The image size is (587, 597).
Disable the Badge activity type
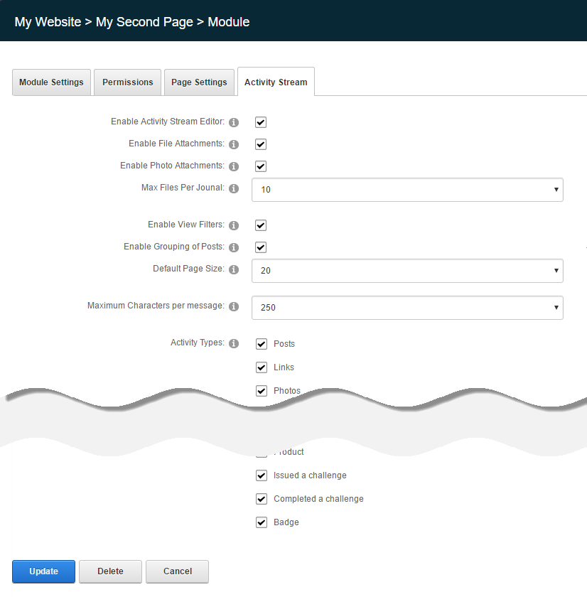261,522
